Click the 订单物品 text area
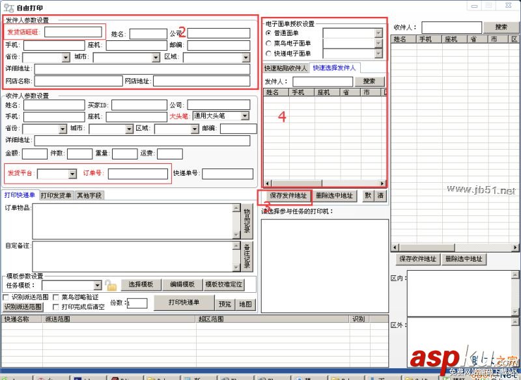The image size is (521, 380). click(133, 221)
